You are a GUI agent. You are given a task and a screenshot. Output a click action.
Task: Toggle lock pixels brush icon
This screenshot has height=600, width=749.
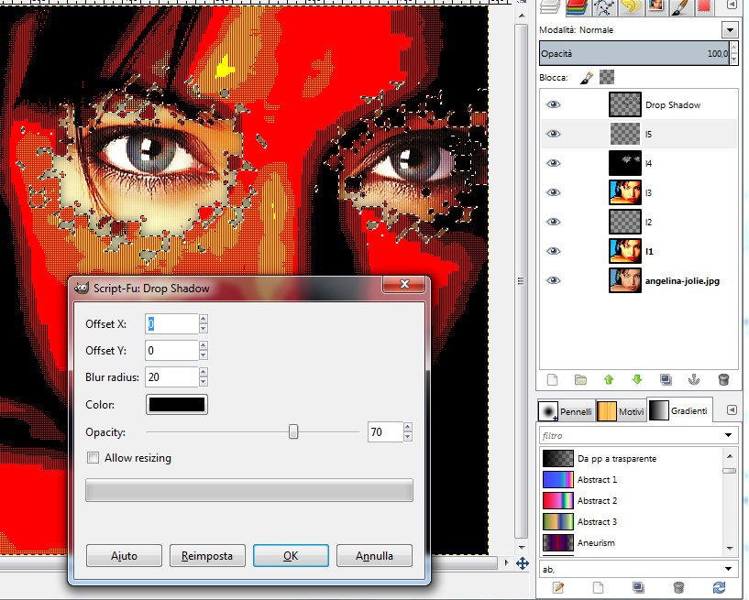coord(586,77)
